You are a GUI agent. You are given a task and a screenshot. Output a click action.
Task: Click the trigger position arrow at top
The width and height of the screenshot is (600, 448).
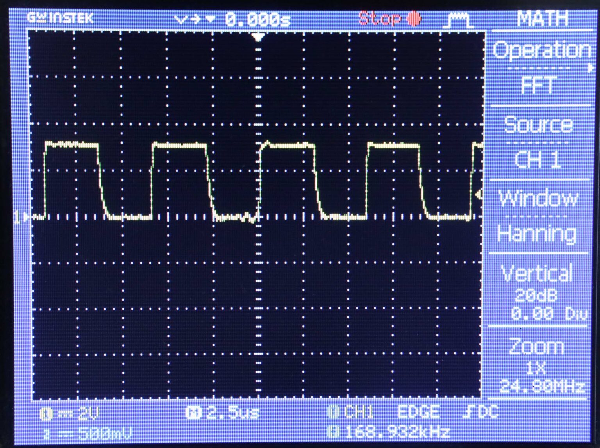[x=258, y=36]
